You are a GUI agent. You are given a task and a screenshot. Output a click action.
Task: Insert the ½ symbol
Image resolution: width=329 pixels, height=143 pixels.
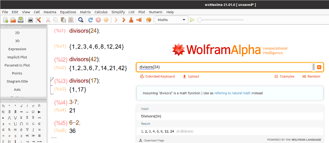tap(3, 106)
